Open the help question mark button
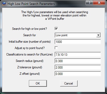Image resolution: width=107 pixels, height=94 pixels. point(89,3)
